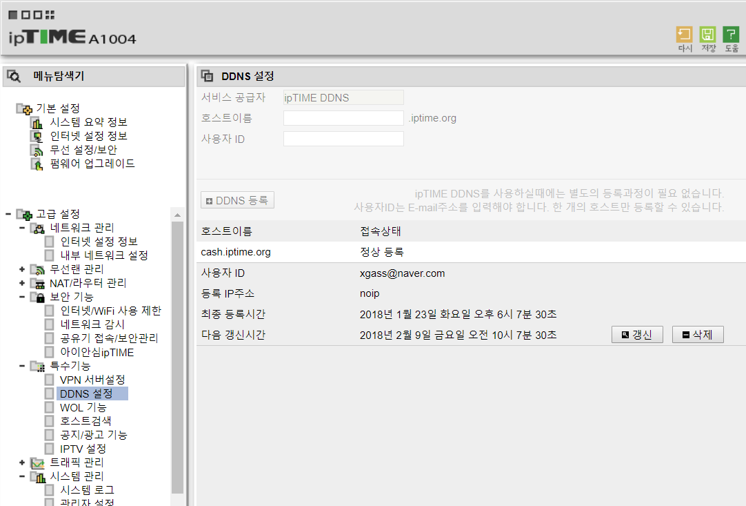Click the 서비스 공급자 ipTIME DDNS field
Image resolution: width=746 pixels, height=506 pixels.
click(x=343, y=97)
